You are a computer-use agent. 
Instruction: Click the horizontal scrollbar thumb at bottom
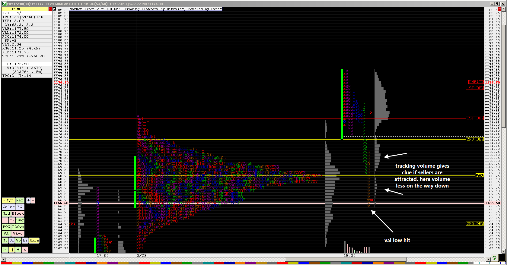(346, 259)
